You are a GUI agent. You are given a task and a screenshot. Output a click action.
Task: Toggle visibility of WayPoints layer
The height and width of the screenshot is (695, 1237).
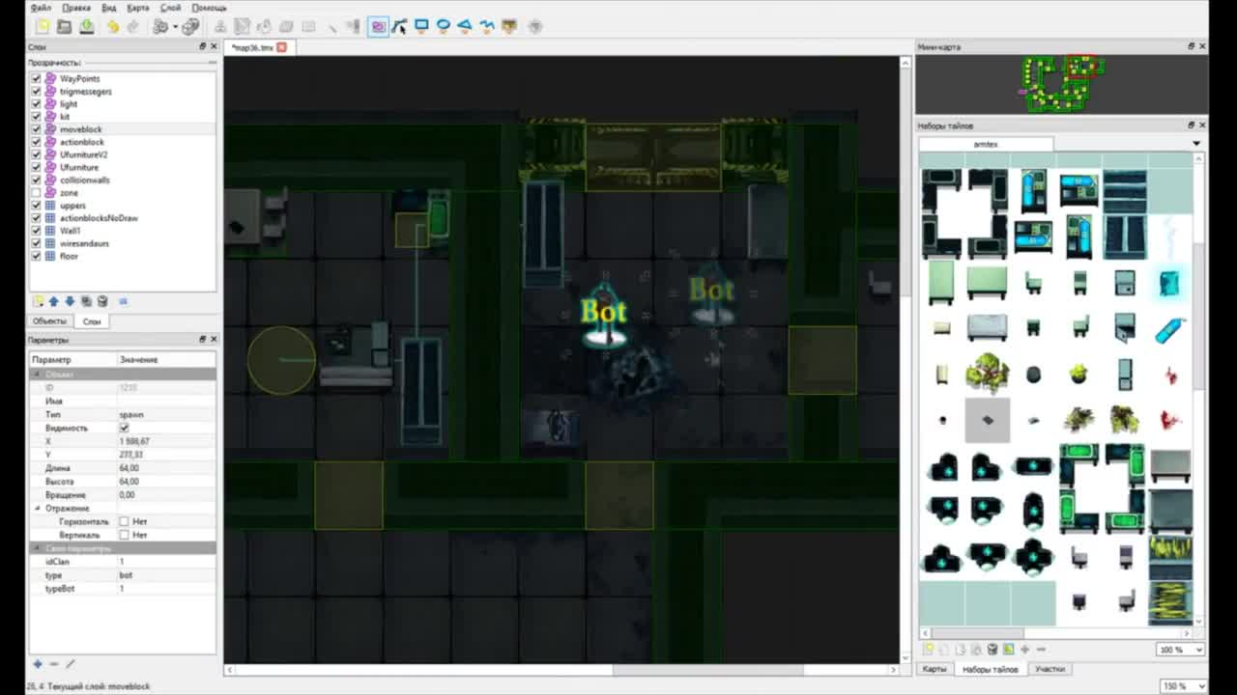pyautogui.click(x=37, y=78)
